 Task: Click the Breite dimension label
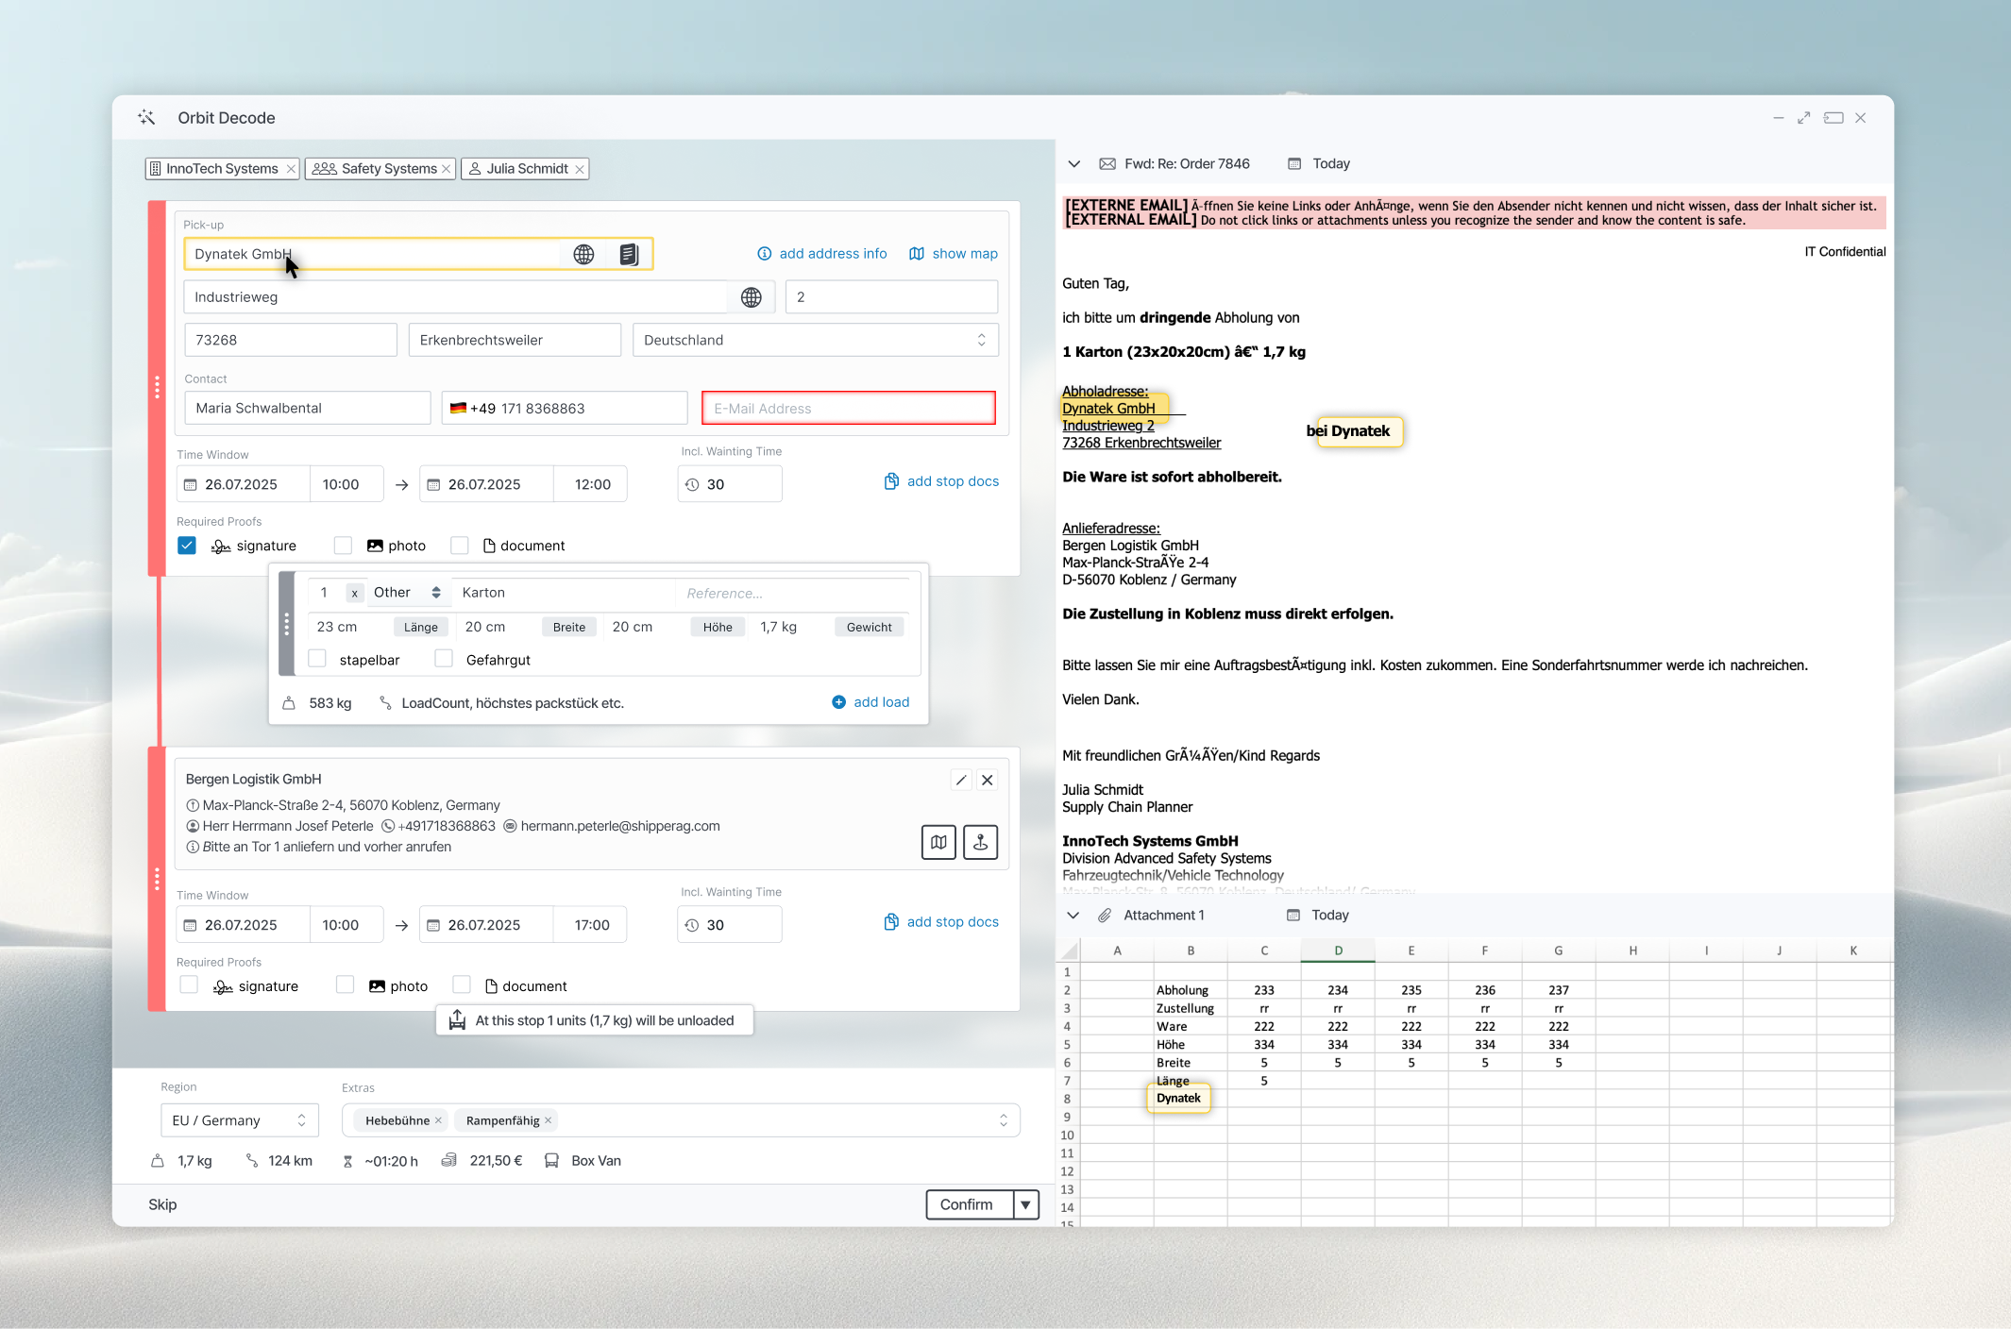pos(569,627)
